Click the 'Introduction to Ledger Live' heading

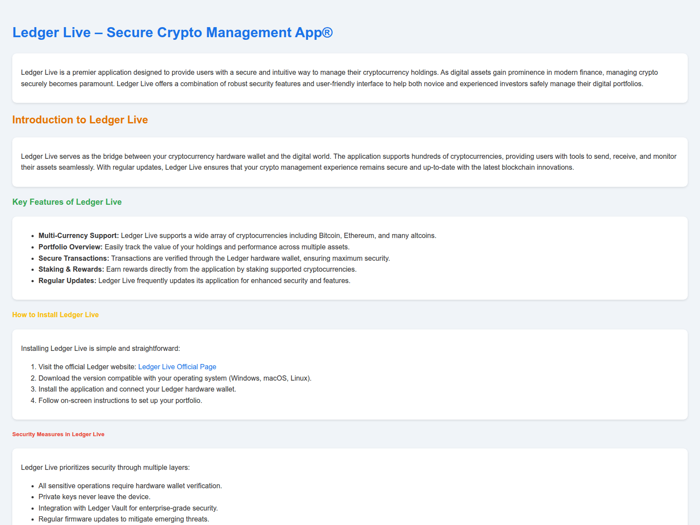[x=80, y=120]
